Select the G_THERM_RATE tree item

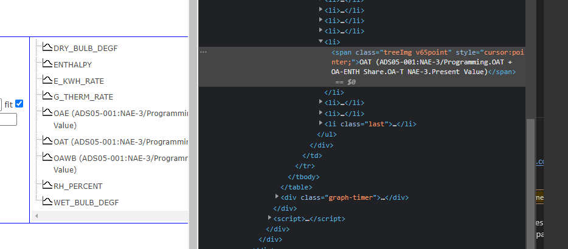pyautogui.click(x=83, y=97)
